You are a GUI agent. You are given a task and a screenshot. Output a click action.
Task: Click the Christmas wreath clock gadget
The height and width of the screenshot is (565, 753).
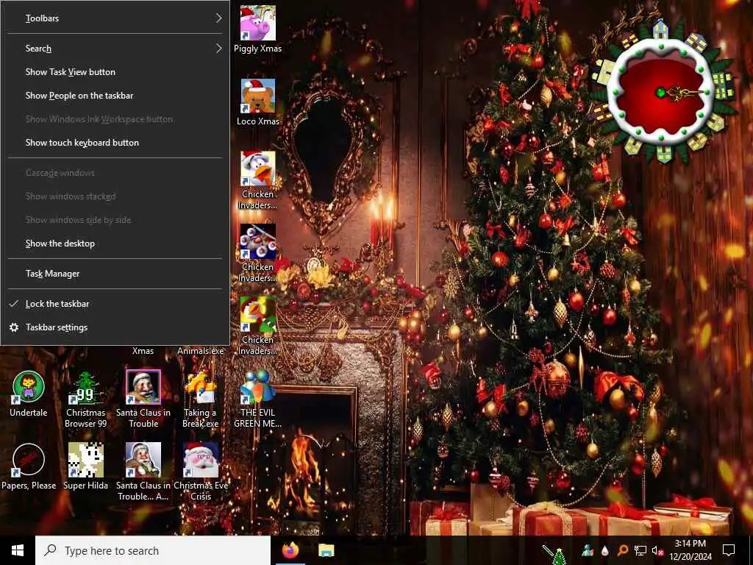(x=662, y=91)
